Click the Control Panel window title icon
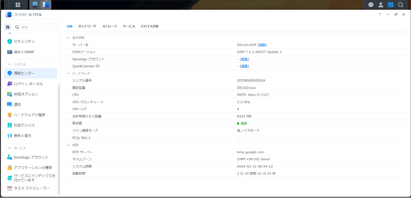Viewport: 411px width, 198px height. pos(8,15)
